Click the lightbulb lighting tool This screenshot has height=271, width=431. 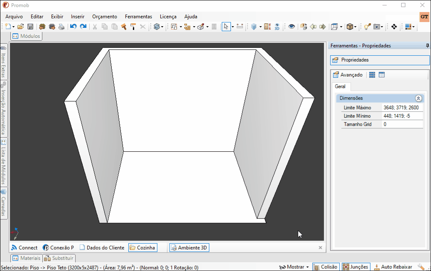click(x=367, y=27)
